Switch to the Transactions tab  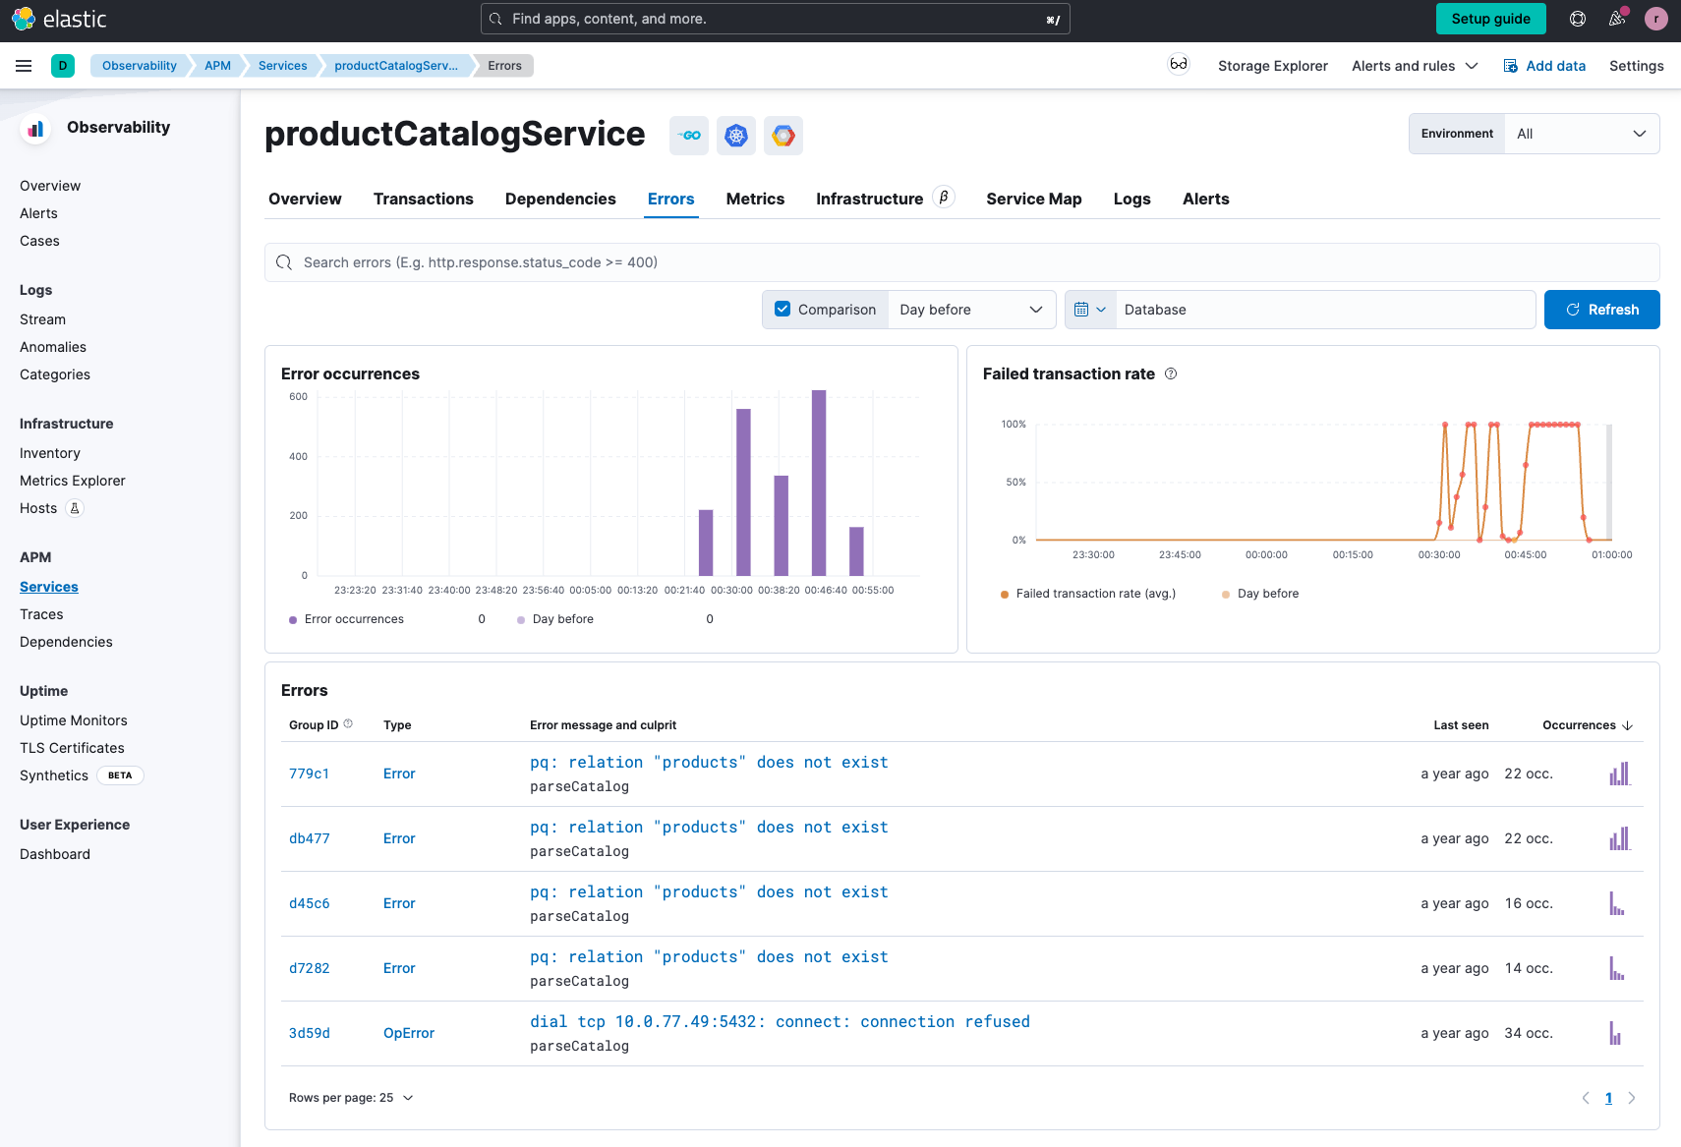(423, 199)
